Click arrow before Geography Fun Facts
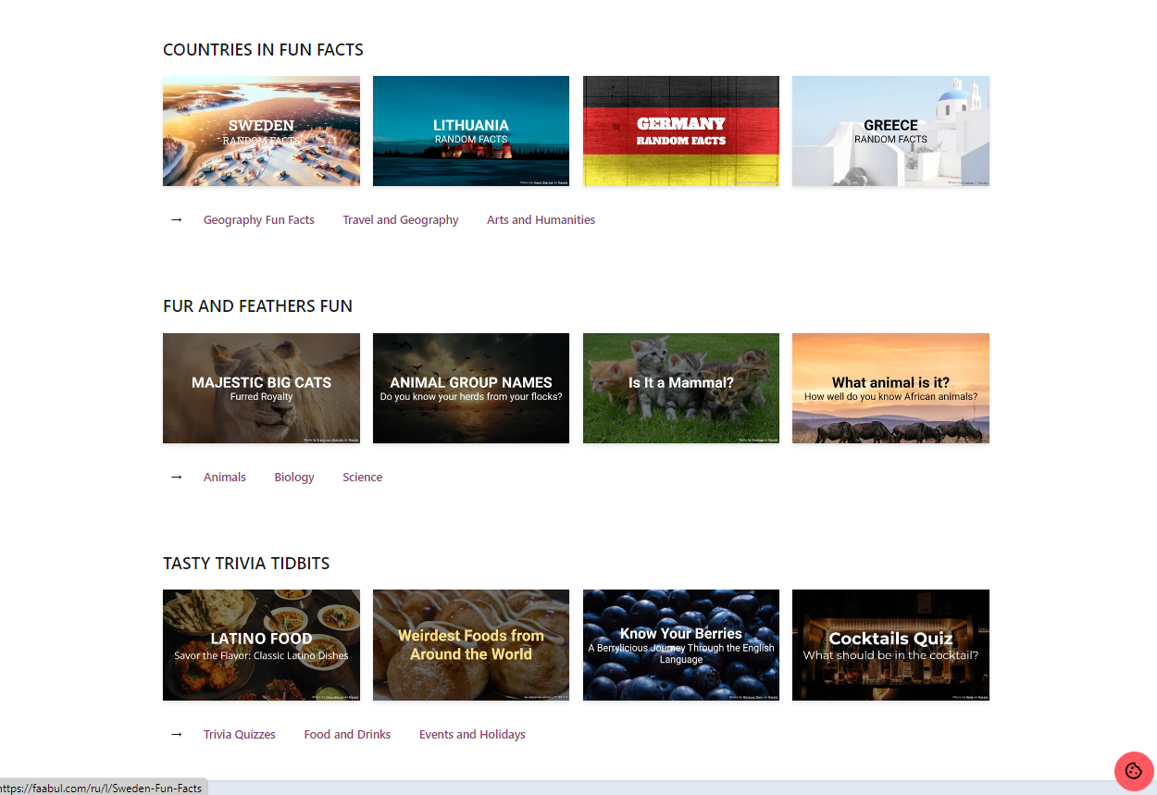 click(x=176, y=220)
